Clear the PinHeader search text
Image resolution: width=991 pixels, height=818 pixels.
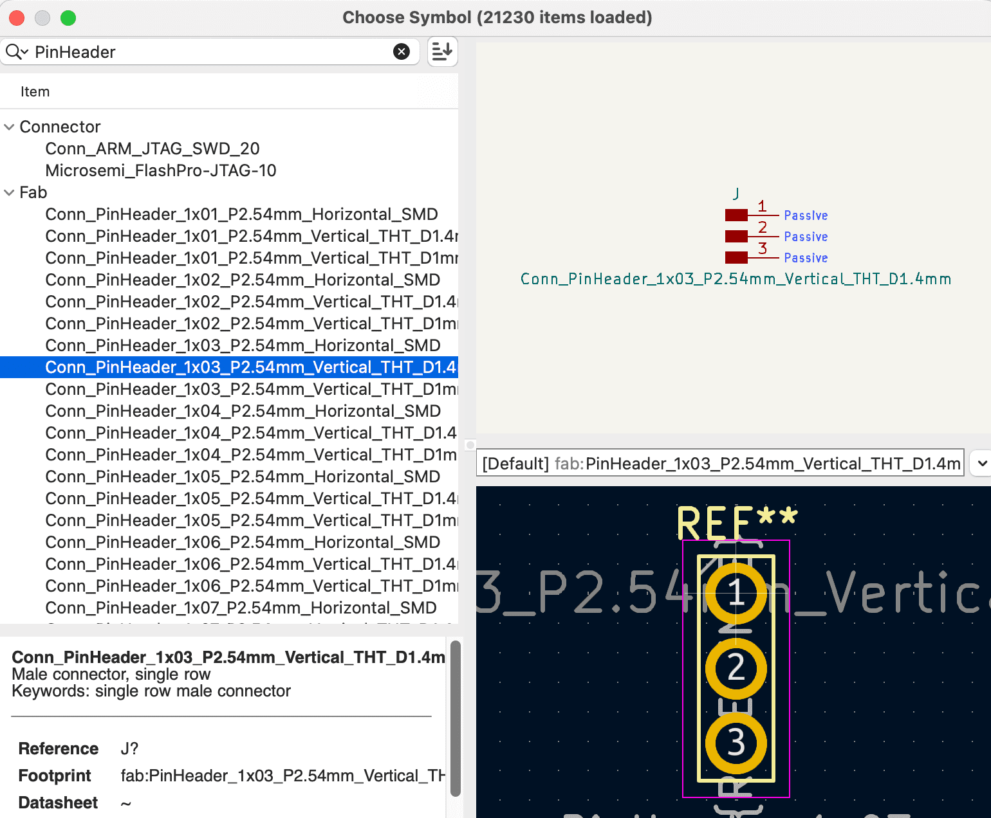[402, 51]
